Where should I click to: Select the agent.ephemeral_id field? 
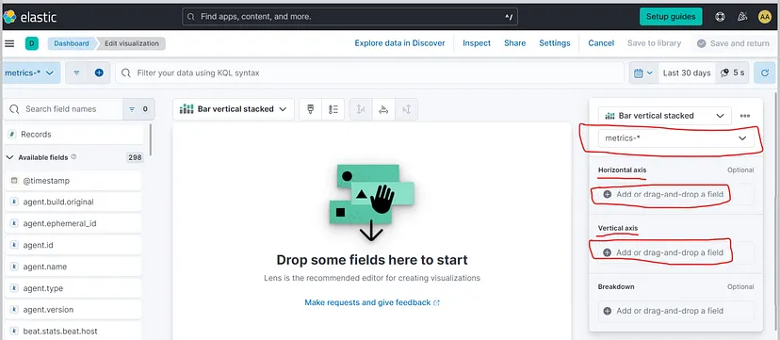click(73, 223)
